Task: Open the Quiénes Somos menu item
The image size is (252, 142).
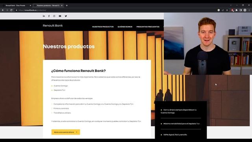Action: pyautogui.click(x=125, y=27)
